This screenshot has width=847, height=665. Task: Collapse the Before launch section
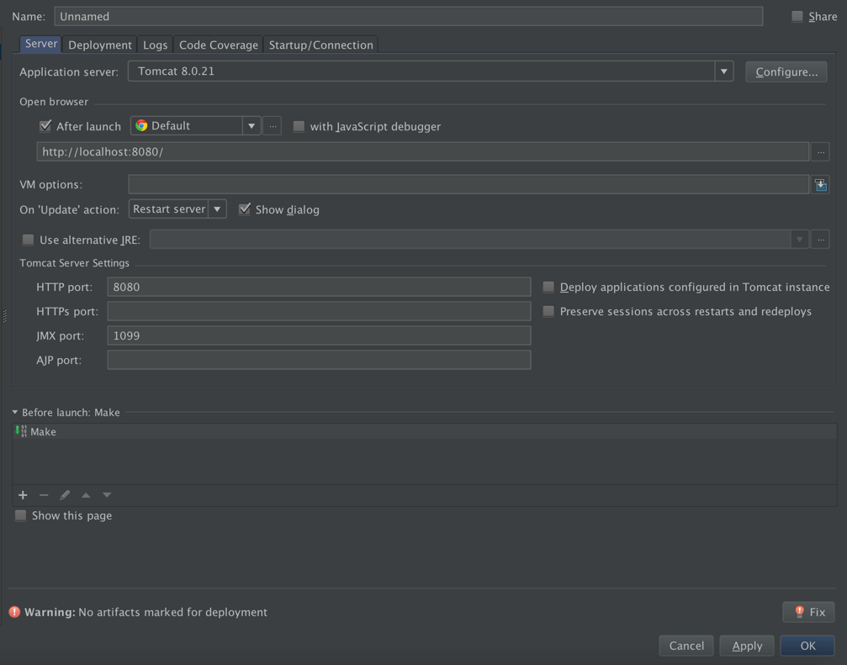13,412
